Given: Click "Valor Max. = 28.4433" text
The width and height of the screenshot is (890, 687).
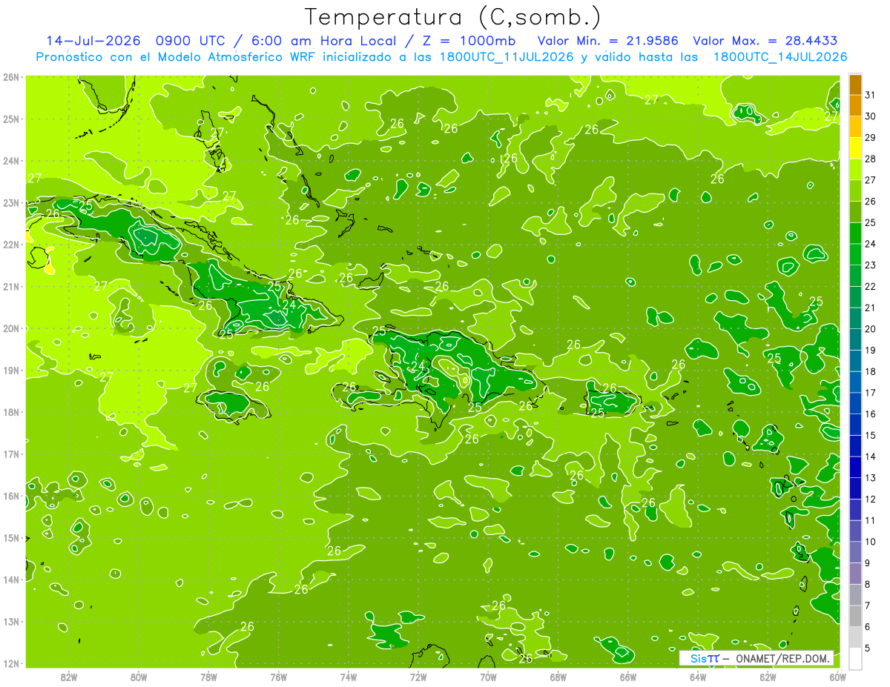Looking at the screenshot, I should pos(765,41).
